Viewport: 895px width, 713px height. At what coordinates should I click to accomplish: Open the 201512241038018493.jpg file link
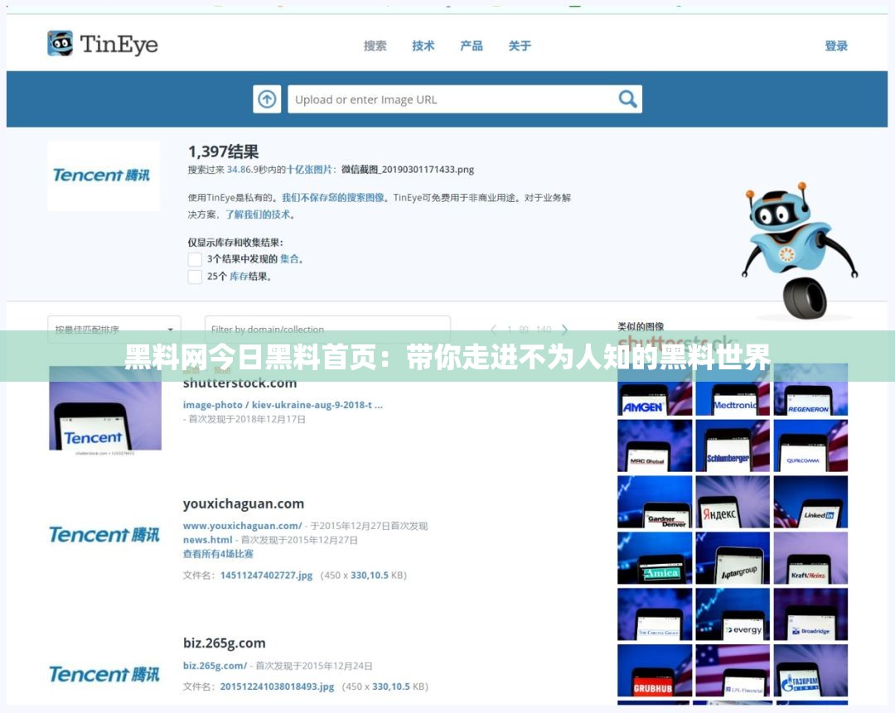coord(277,687)
